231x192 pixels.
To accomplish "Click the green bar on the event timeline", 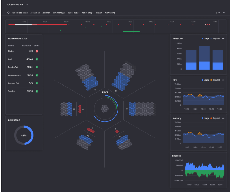I will [131, 31].
